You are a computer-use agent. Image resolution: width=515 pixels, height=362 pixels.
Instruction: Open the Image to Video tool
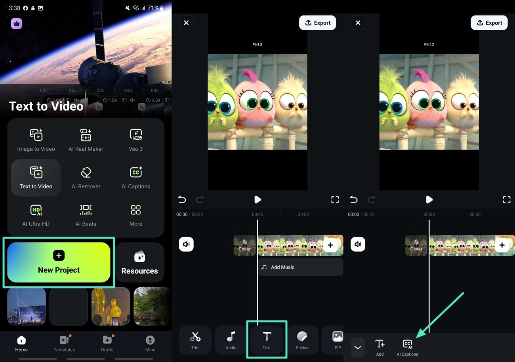(x=36, y=140)
